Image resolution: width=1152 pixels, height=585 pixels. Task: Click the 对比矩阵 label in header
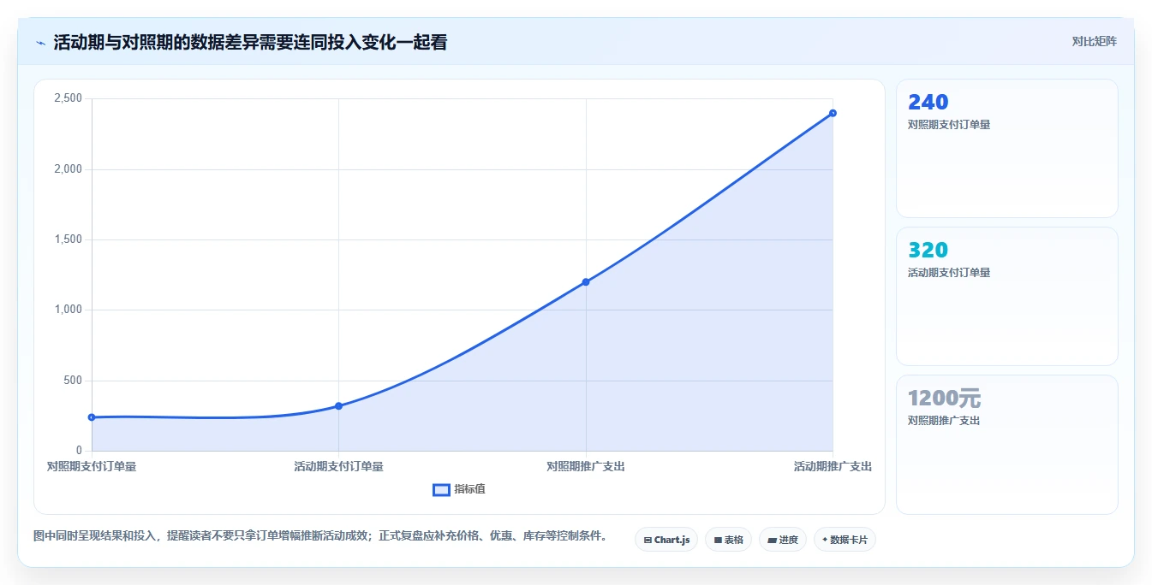(1094, 41)
